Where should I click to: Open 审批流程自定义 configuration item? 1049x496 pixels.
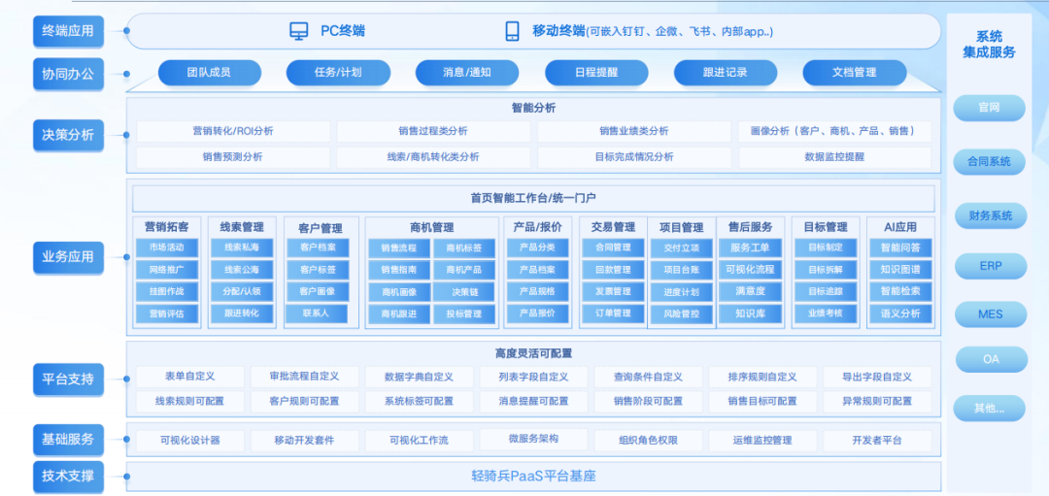[x=295, y=377]
